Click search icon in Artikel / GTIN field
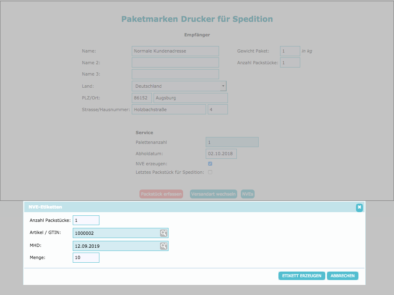 [x=163, y=233]
